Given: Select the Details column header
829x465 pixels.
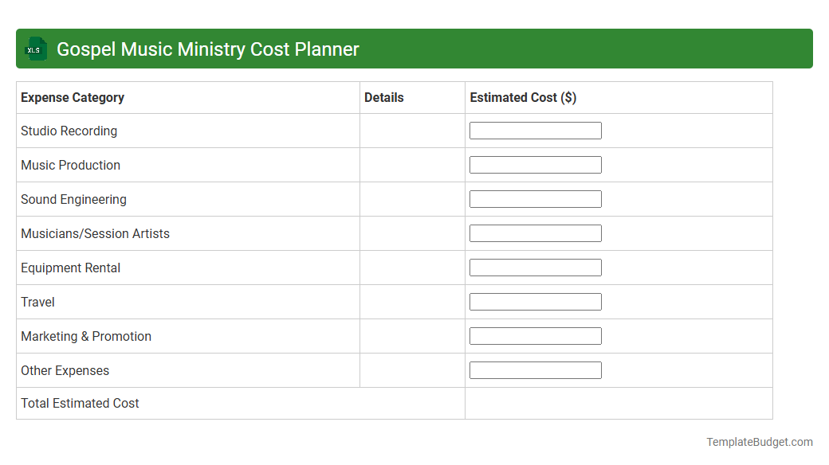Looking at the screenshot, I should (x=383, y=97).
